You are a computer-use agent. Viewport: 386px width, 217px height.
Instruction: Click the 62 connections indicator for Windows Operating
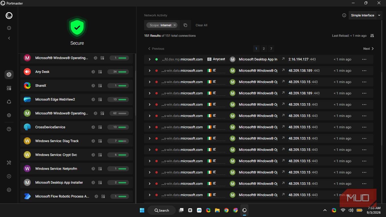(x=119, y=113)
